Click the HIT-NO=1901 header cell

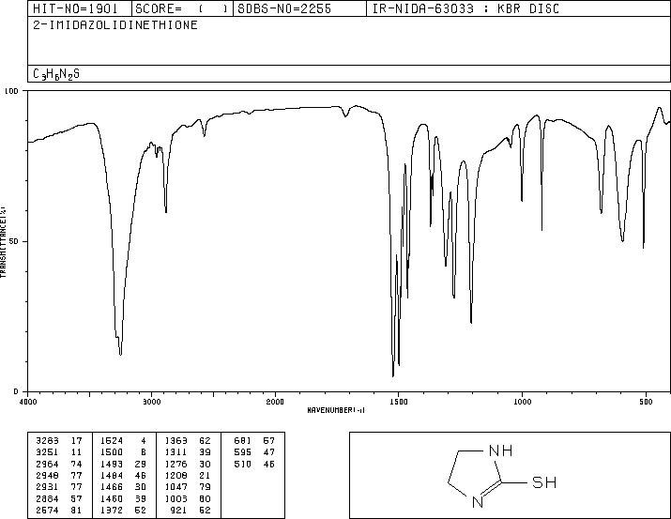click(80, 8)
